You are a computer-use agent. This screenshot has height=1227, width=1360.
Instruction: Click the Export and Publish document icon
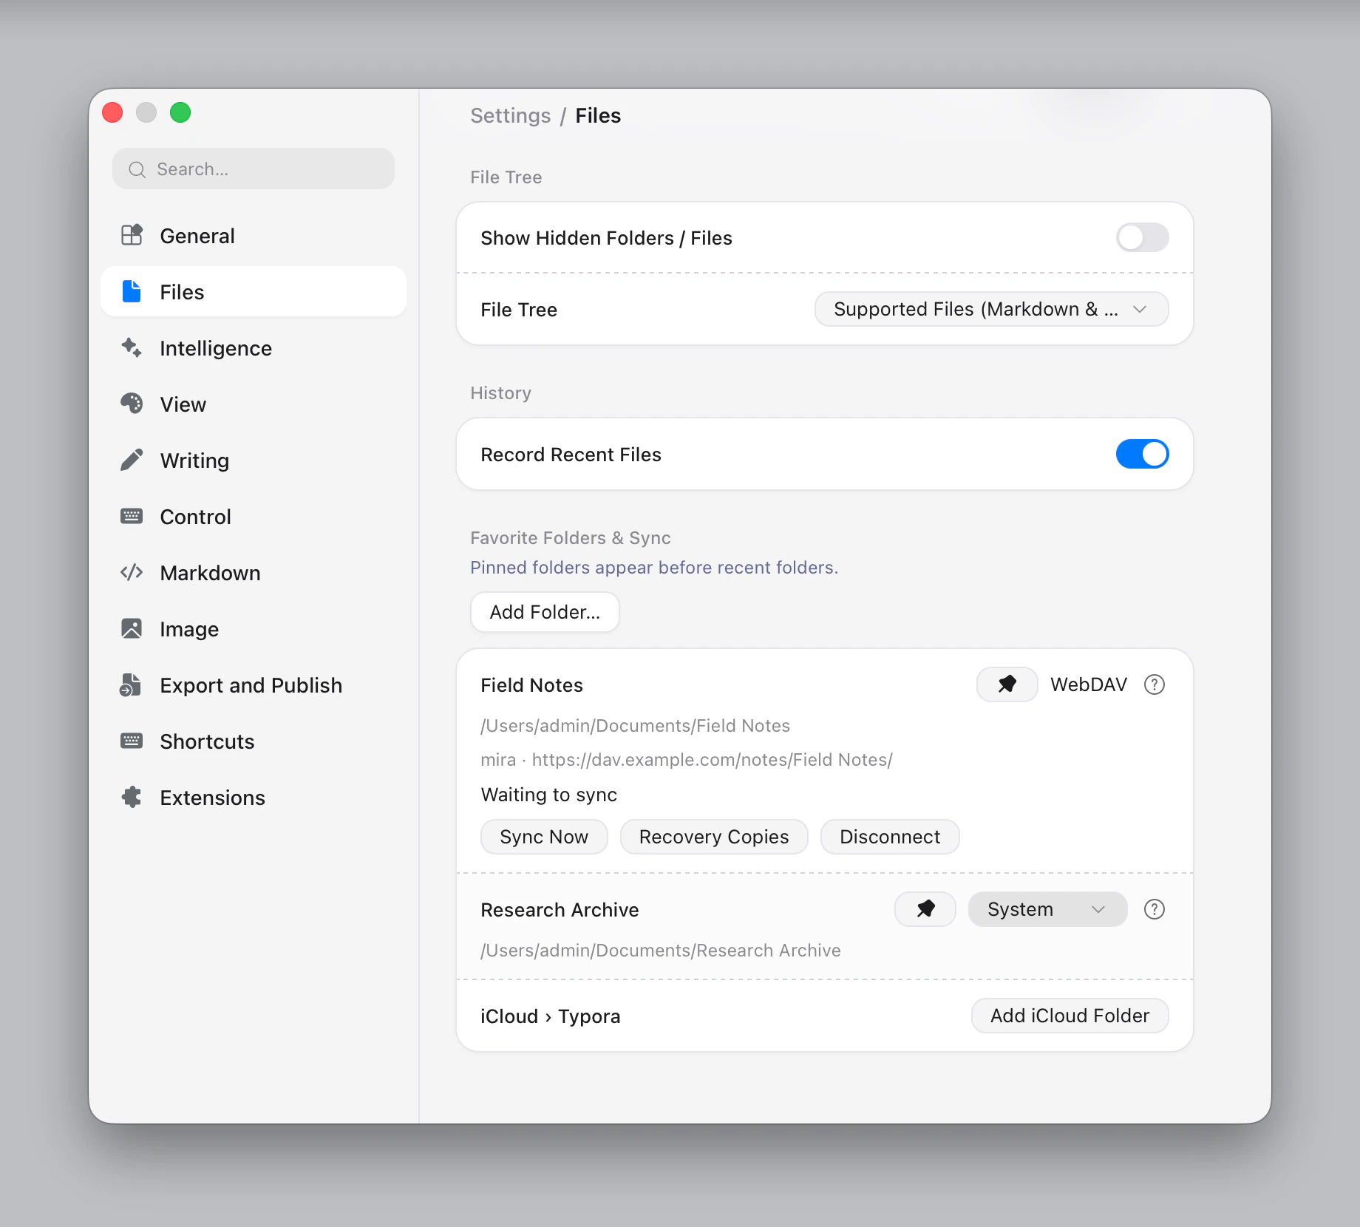click(x=131, y=684)
